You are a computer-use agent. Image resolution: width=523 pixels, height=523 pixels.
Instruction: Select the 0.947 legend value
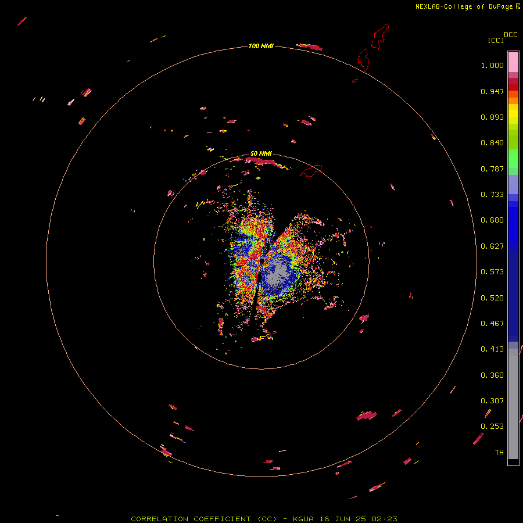coord(492,91)
